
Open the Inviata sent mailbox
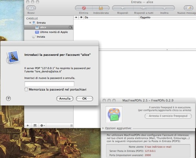click(41, 37)
